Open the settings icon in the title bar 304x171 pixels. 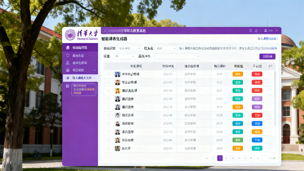coord(250,30)
